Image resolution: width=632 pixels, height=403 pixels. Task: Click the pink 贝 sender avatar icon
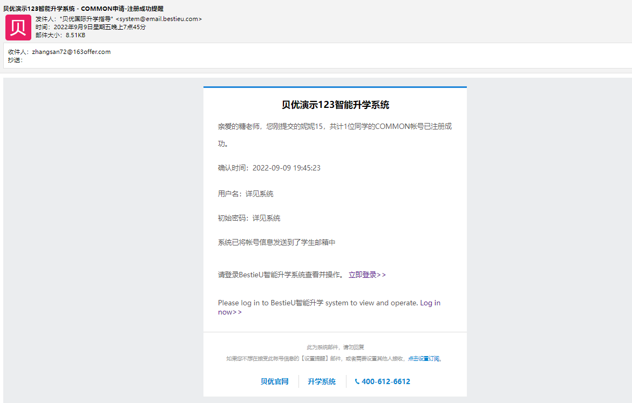(18, 28)
